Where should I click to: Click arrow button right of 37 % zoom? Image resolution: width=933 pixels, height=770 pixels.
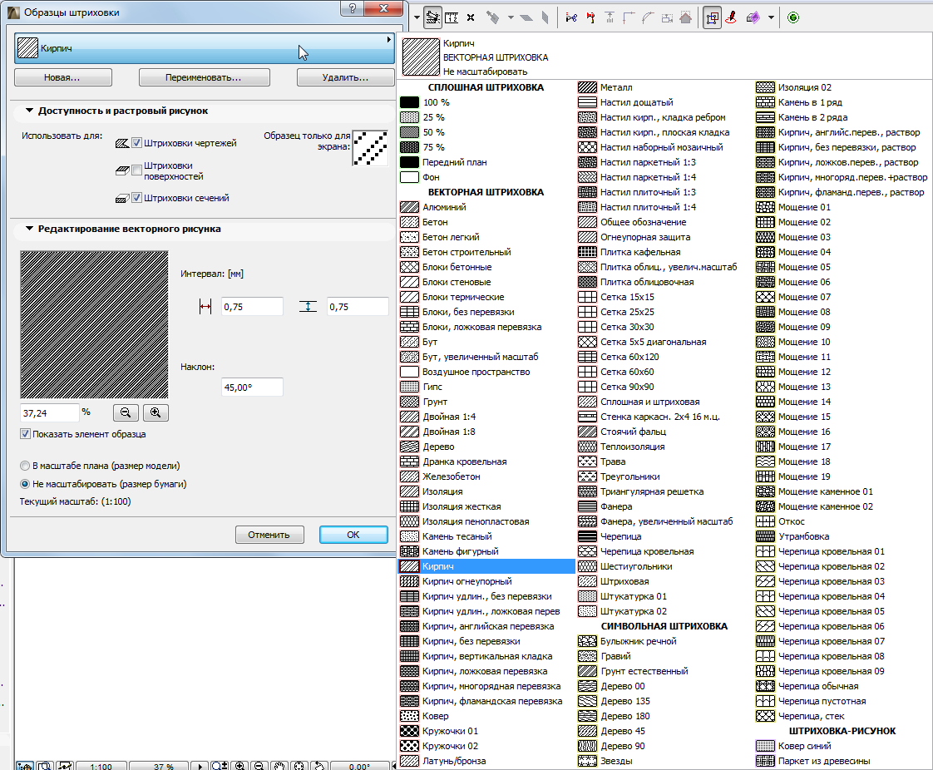coord(200,766)
